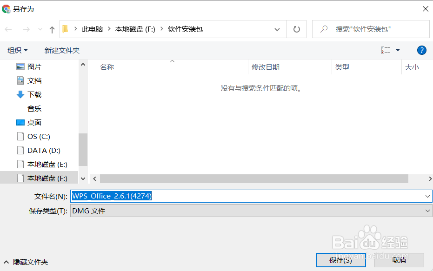Select the 下载 (Downloads) sidebar item
This screenshot has width=433, height=271.
34,94
